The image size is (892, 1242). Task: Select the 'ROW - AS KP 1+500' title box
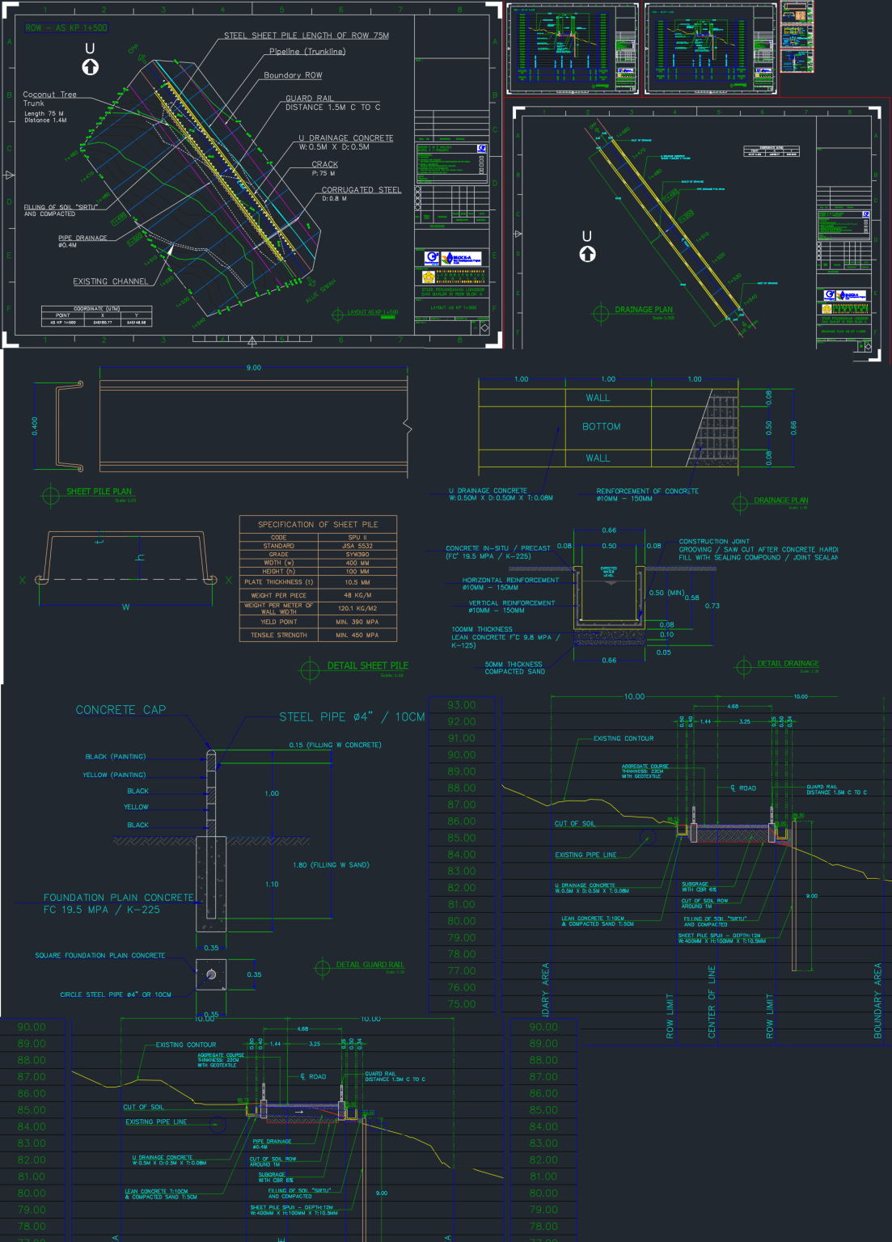click(66, 27)
